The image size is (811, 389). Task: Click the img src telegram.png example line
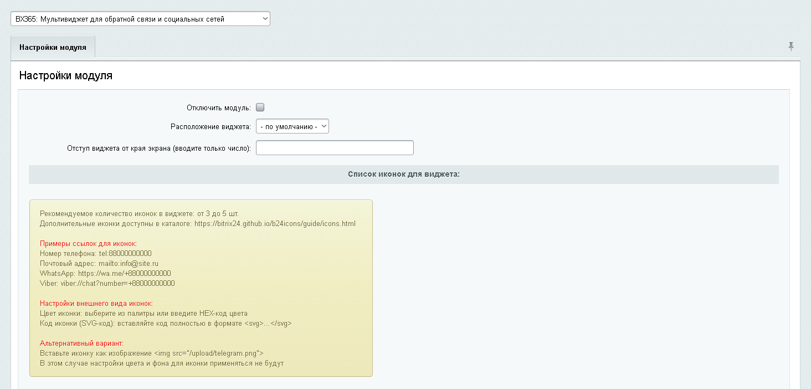[x=151, y=354]
